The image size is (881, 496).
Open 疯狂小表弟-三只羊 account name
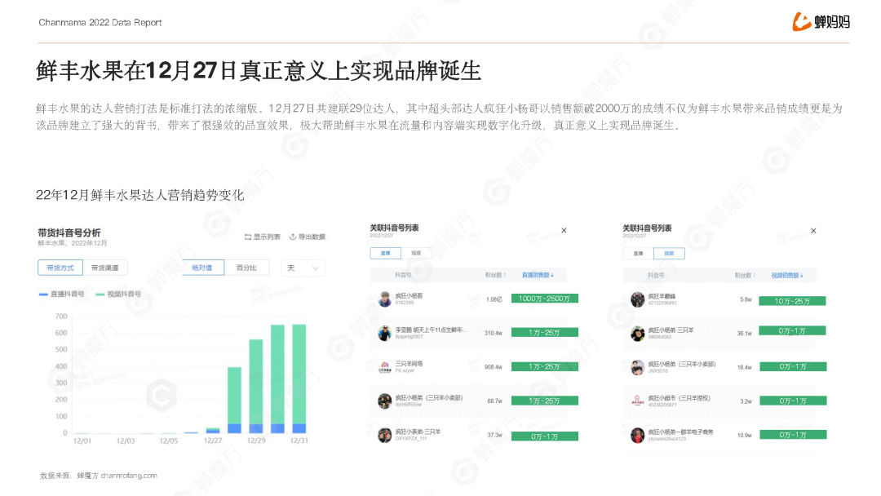pos(418,432)
